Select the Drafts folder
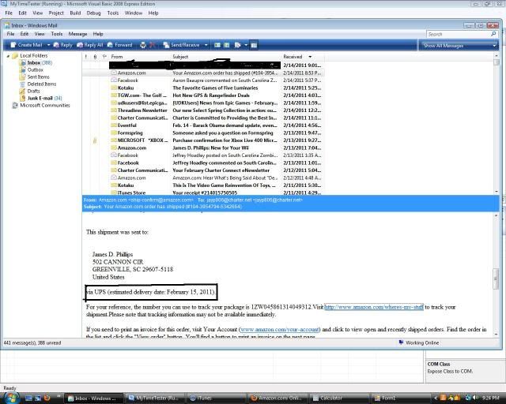Image resolution: width=506 pixels, height=404 pixels. click(x=30, y=92)
